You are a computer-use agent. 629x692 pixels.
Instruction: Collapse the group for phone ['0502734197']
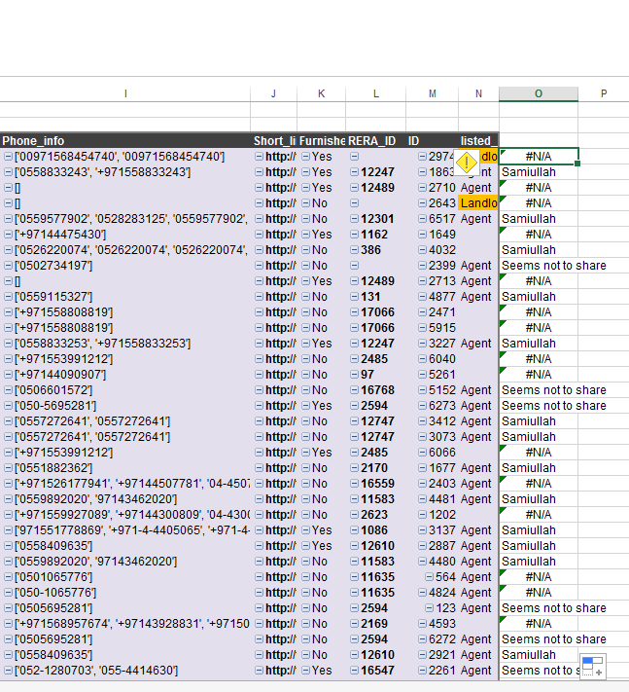click(x=8, y=266)
